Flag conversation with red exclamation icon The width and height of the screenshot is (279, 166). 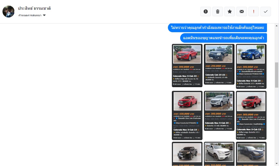253,11
